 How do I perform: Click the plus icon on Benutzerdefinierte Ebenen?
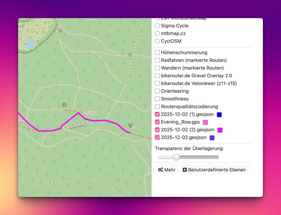coord(184,170)
